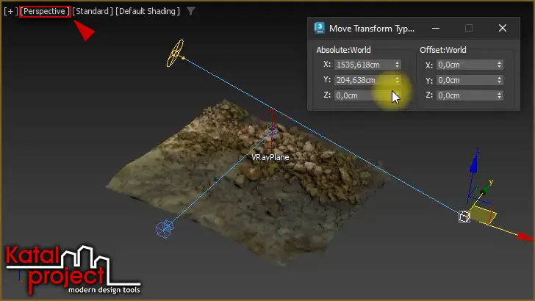The width and height of the screenshot is (535, 301).
Task: Select the blue target helper wireframe object
Action: [165, 228]
